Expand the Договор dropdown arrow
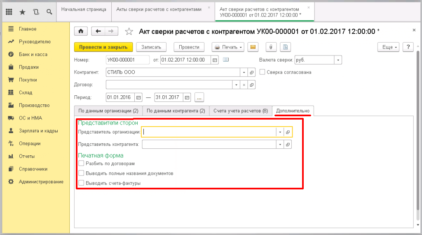 [236, 85]
